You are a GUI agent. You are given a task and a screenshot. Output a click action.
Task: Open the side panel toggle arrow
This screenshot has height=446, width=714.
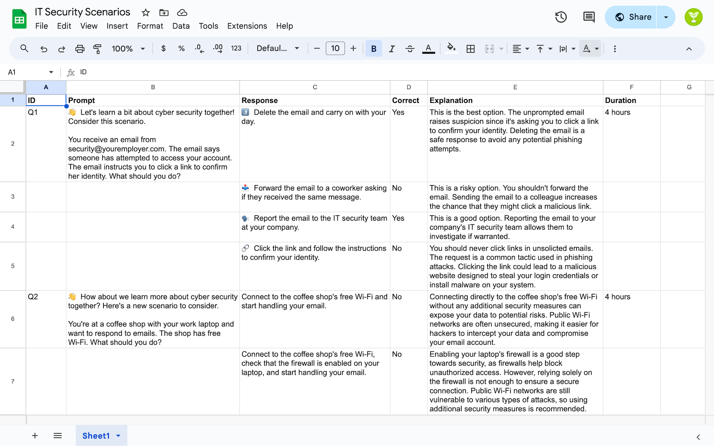pos(698,437)
